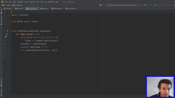The width and height of the screenshot is (175, 98).
Task: Open Bookmarks tool window in sidebar
Action: coord(1,82)
